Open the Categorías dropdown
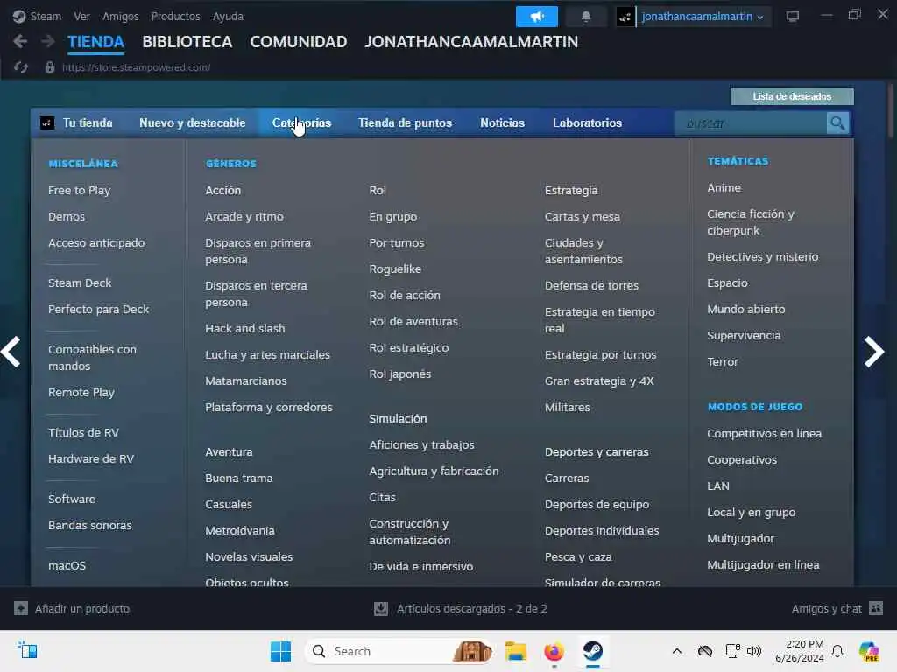Viewport: 897px width, 672px height. pyautogui.click(x=301, y=122)
